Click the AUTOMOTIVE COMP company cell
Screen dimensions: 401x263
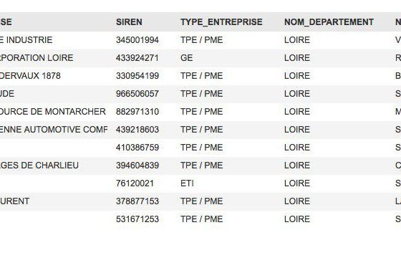point(54,130)
